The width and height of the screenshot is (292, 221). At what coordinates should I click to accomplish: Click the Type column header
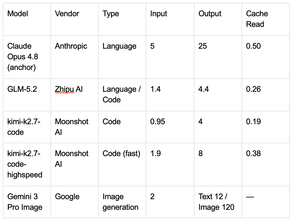[122, 19]
